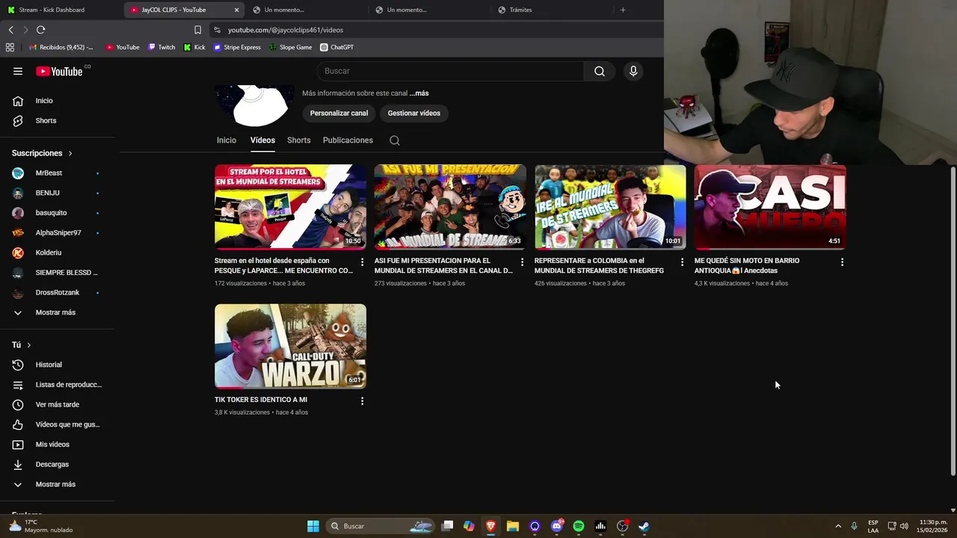Viewport: 957px width, 538px height.
Task: Open the volume control in tray
Action: click(x=905, y=526)
